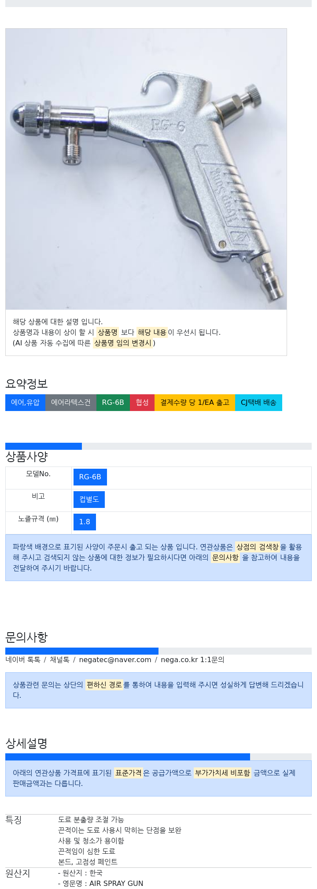Click the 상세설명 section heading
Image resolution: width=317 pixels, height=889 pixels.
26,744
